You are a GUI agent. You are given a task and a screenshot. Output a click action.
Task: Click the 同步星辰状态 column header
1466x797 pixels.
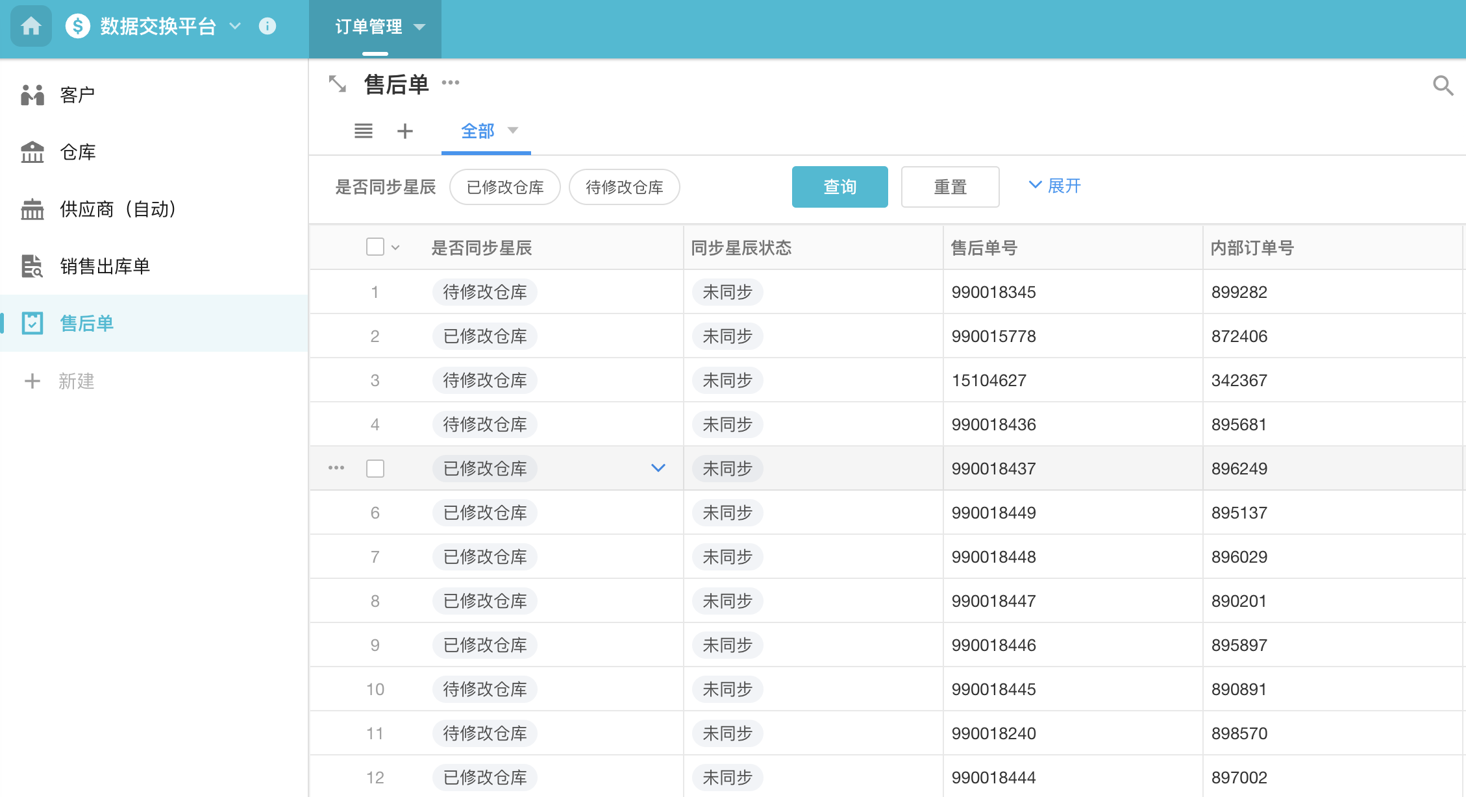click(741, 247)
